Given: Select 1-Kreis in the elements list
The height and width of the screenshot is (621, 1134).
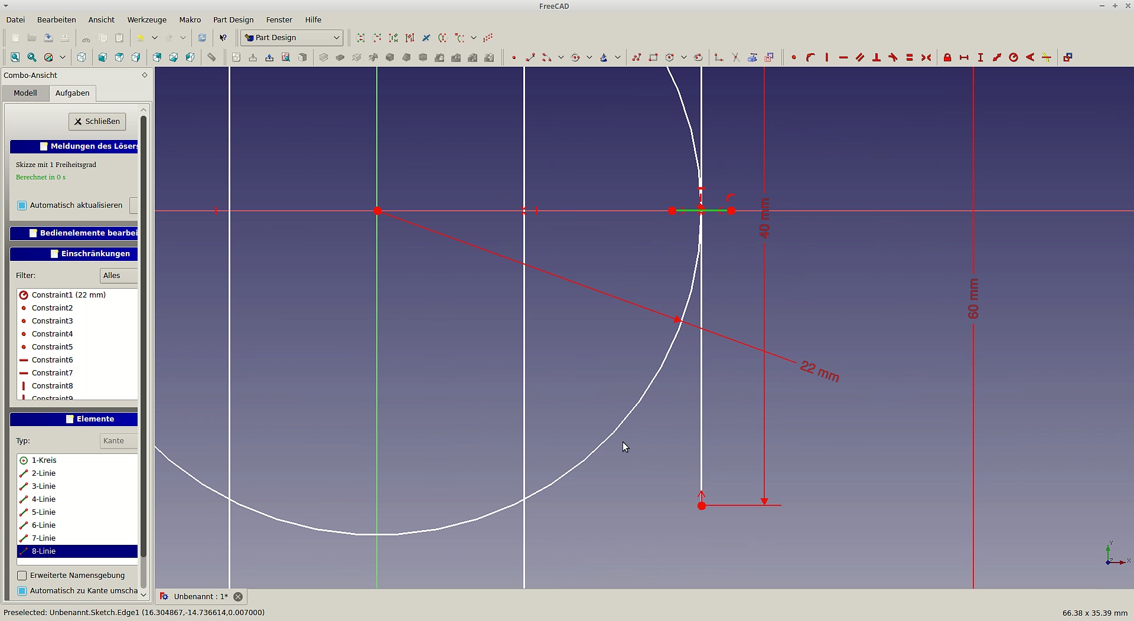Looking at the screenshot, I should [x=44, y=460].
